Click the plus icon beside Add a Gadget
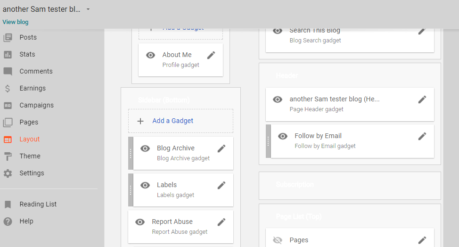This screenshot has width=459, height=247. (x=140, y=121)
